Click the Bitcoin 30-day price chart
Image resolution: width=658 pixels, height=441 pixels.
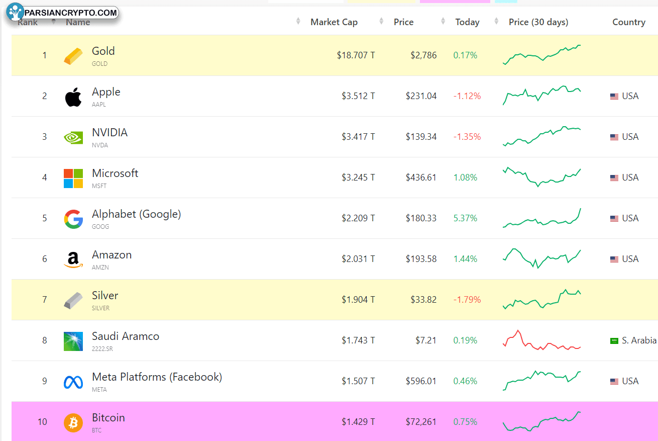tap(541, 421)
